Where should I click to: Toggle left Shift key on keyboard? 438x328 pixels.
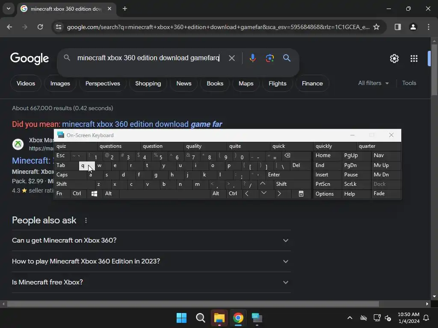coord(74,184)
